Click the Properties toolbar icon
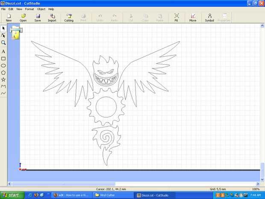Screen dimensions: 265x199 pos(224,18)
